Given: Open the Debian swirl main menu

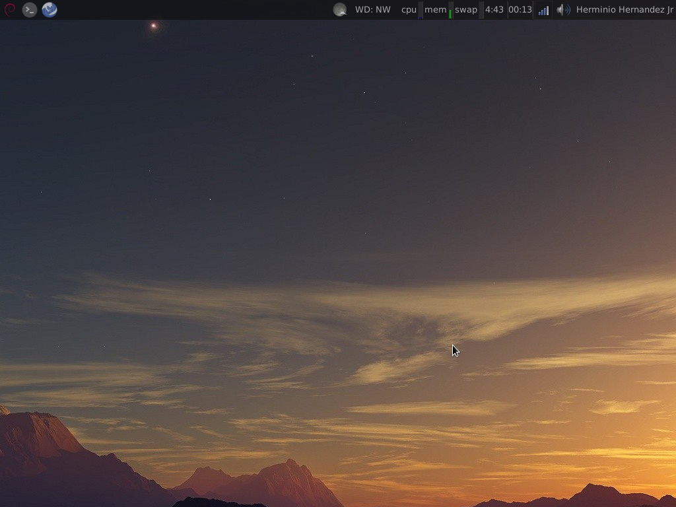Looking at the screenshot, I should click(x=9, y=9).
